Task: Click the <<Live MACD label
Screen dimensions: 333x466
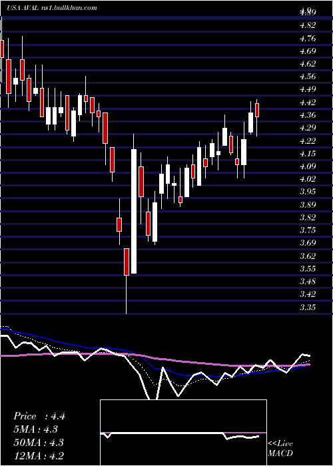Action: click(x=280, y=449)
